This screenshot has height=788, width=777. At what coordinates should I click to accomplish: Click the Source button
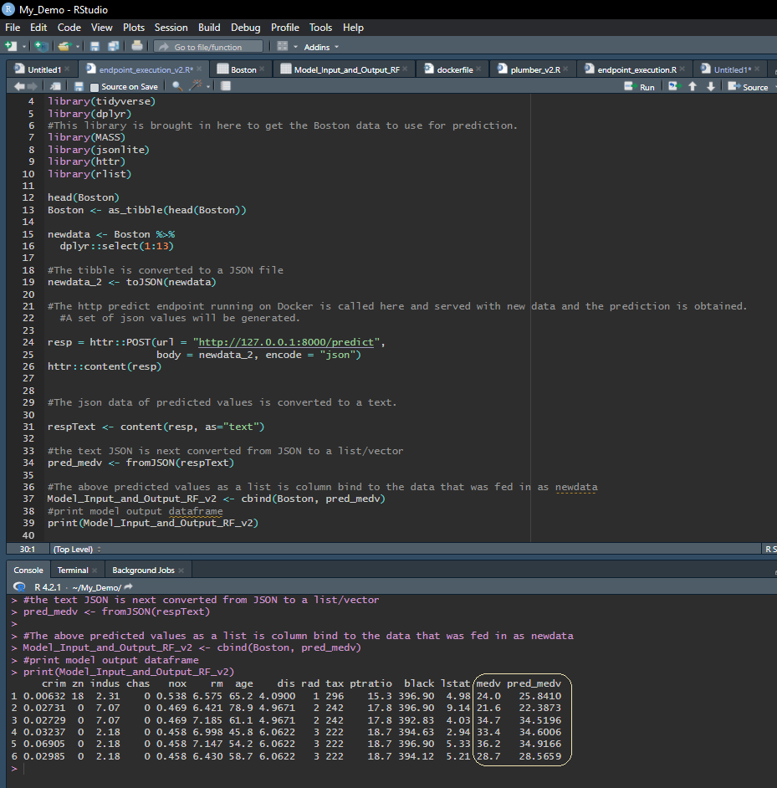(x=749, y=87)
